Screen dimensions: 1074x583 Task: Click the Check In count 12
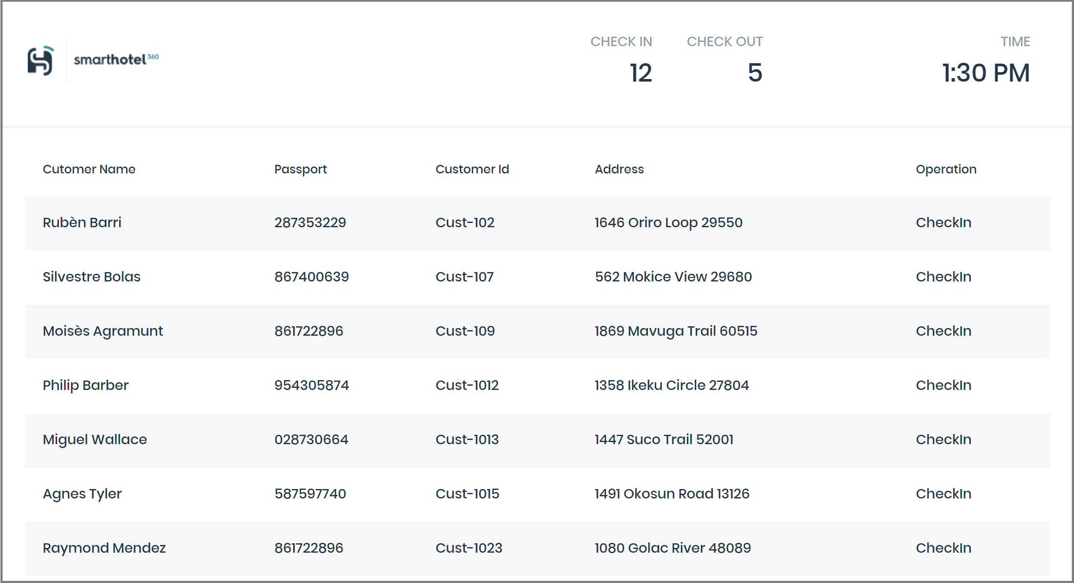[640, 73]
